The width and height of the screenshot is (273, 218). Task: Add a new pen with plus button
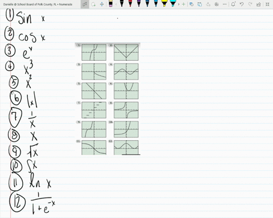tap(183, 4)
